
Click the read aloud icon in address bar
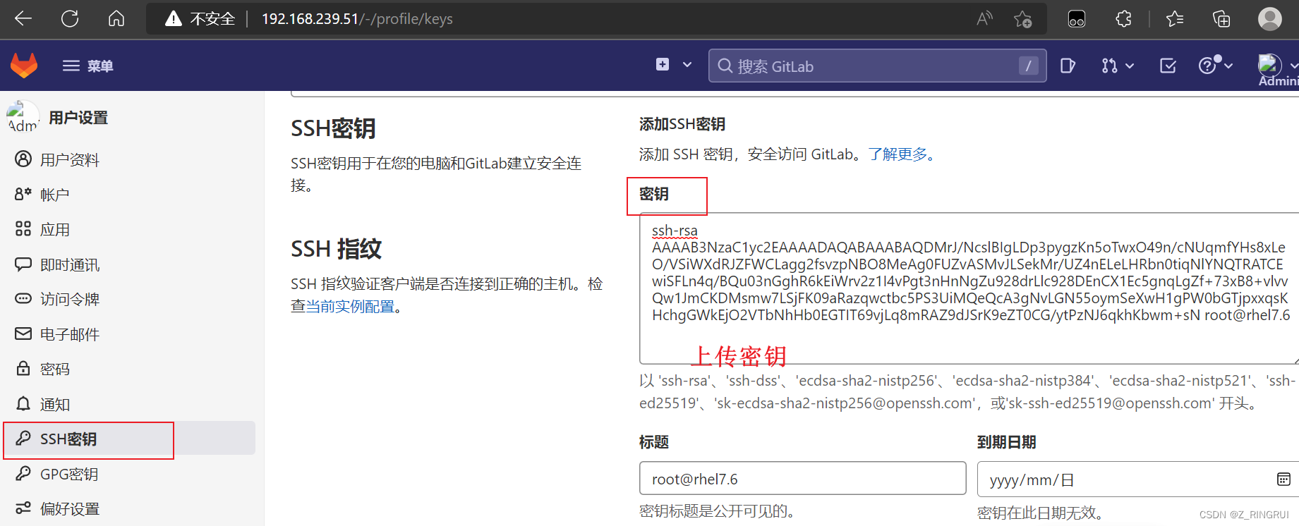click(984, 19)
